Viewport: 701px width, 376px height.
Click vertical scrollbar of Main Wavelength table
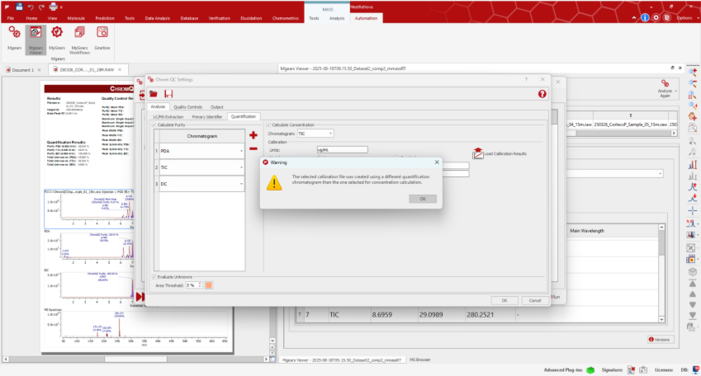[x=661, y=273]
